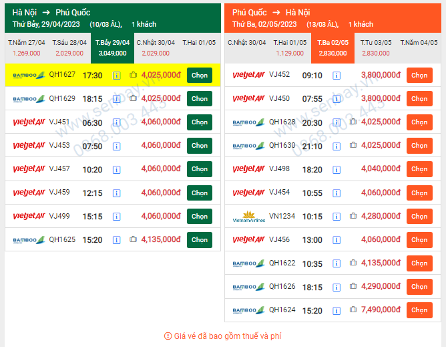Click the 'Giá vé đã bao gồm thuế và phí' notice

click(223, 336)
